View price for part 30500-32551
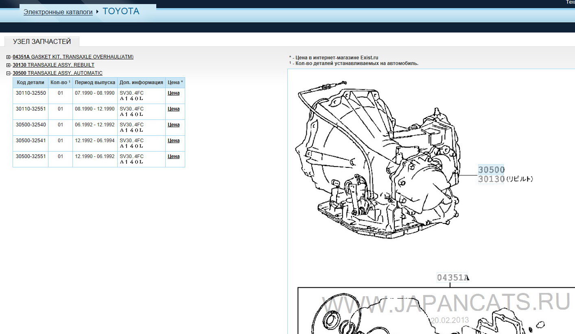The image size is (575, 334). [x=173, y=156]
